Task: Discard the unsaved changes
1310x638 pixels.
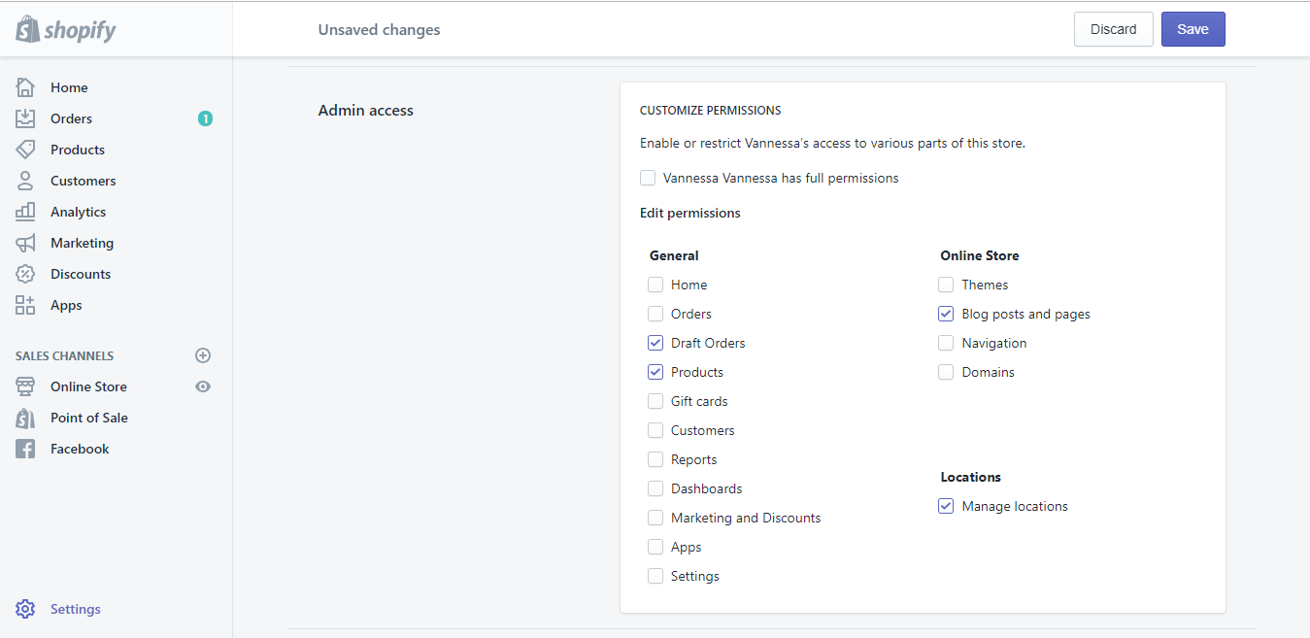Action: click(x=1113, y=29)
